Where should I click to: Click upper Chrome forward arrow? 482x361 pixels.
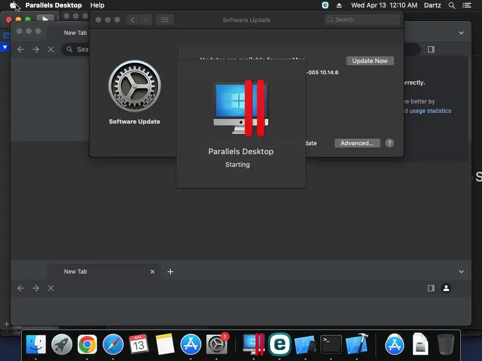pos(36,49)
